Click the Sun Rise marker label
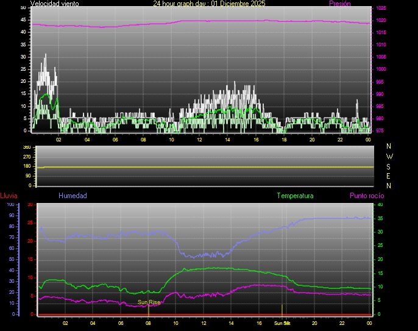Viewport: 418px width, 331px height. [x=149, y=302]
